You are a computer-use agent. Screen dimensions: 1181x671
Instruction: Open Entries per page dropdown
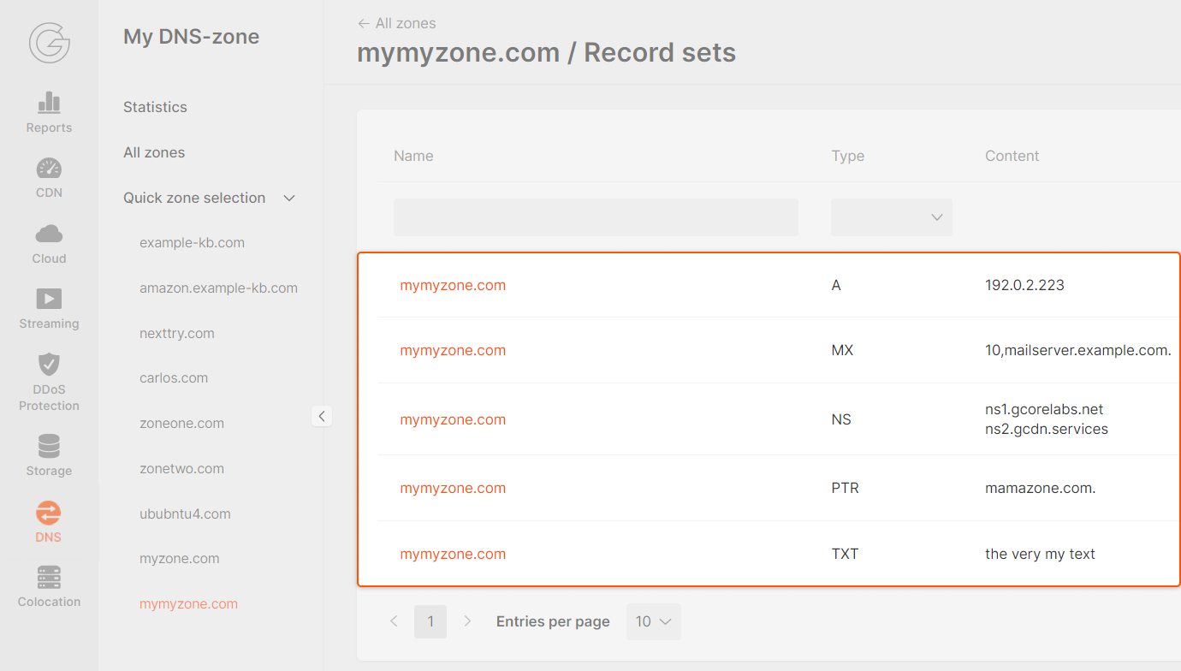click(654, 621)
